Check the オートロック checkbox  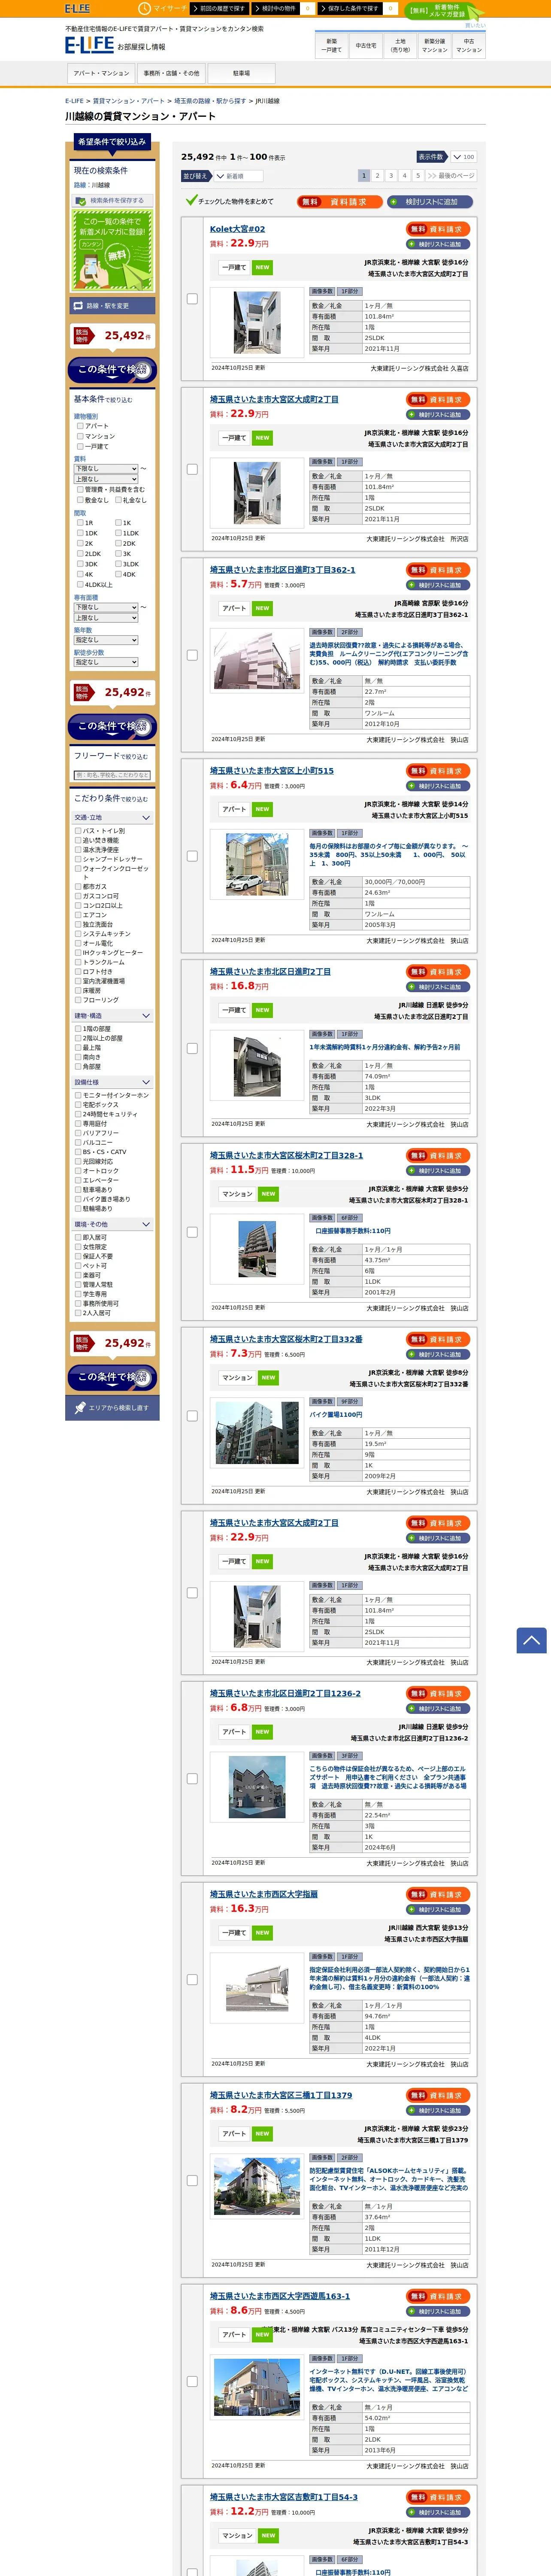[78, 1171]
